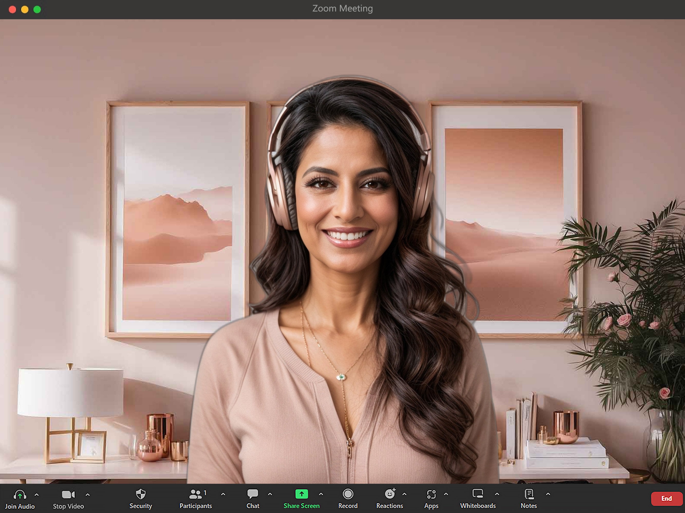Open the Participants panel

pyautogui.click(x=196, y=494)
